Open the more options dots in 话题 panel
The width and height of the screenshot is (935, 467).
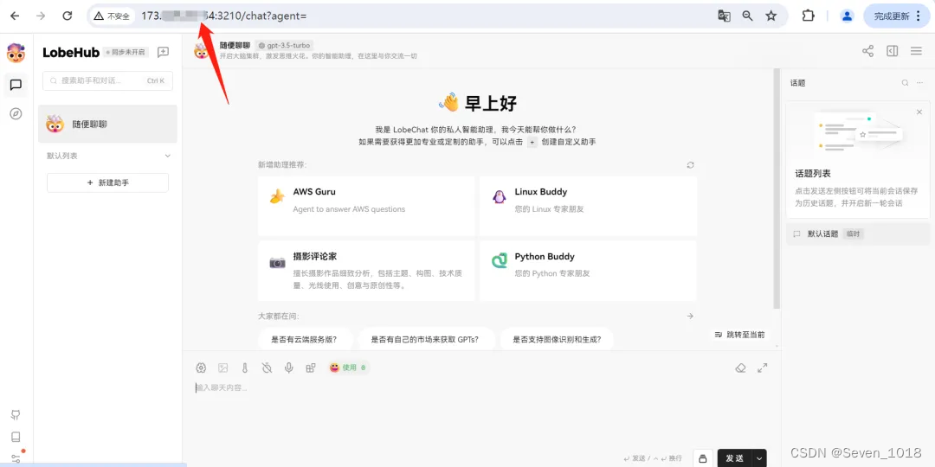(920, 83)
